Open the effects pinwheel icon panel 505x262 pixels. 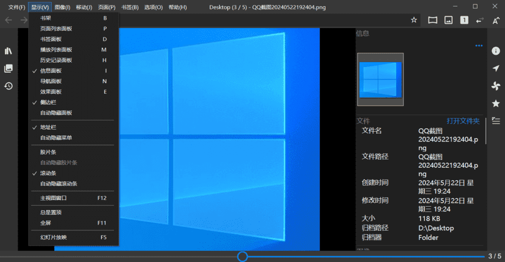coord(496,86)
